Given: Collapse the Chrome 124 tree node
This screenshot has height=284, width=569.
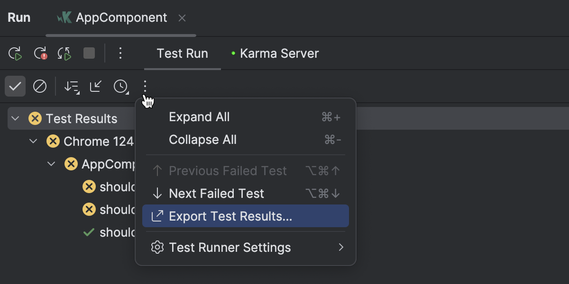Looking at the screenshot, I should click(33, 141).
